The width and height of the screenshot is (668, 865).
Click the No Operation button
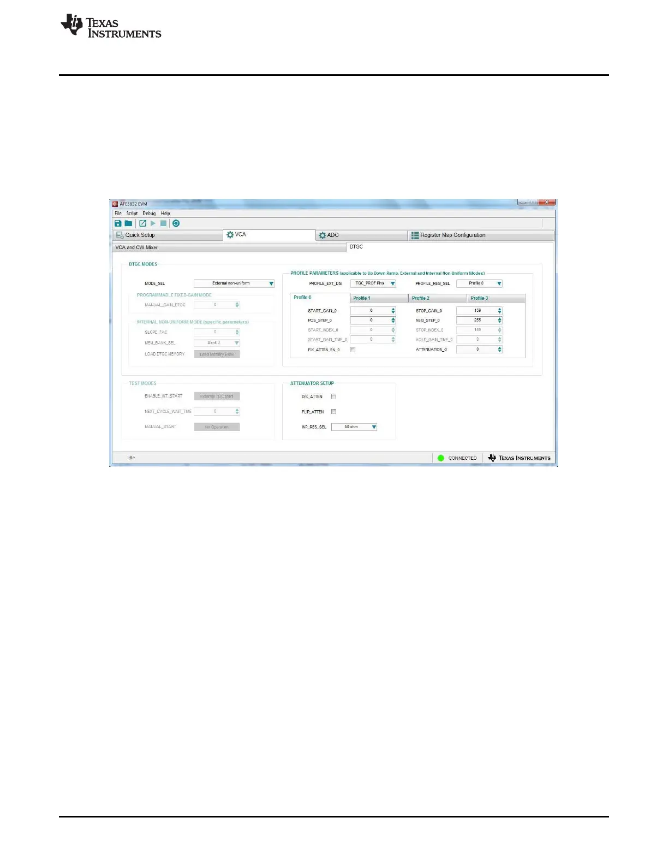pos(217,427)
